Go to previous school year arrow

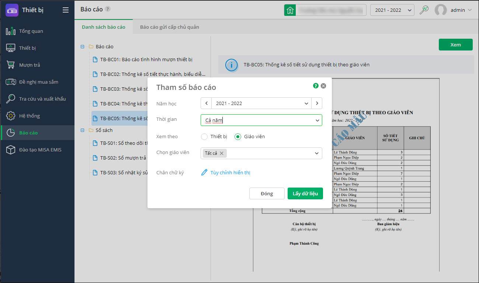pos(206,103)
